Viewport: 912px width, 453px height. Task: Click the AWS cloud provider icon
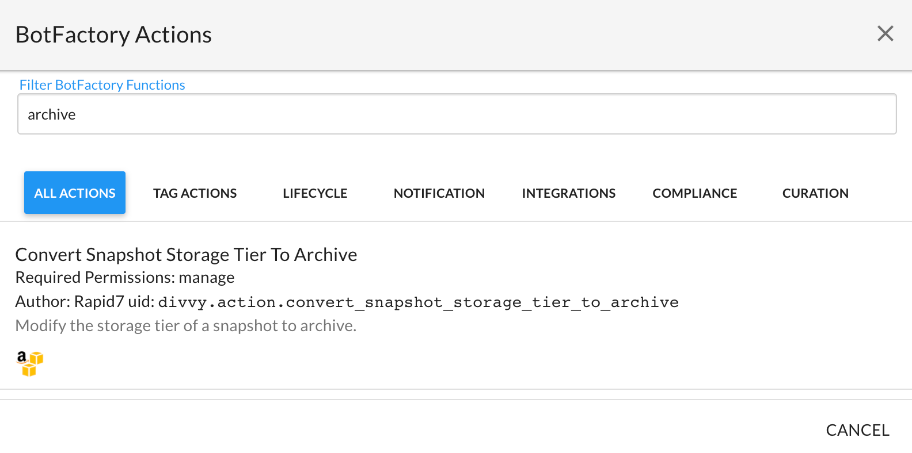tap(29, 363)
